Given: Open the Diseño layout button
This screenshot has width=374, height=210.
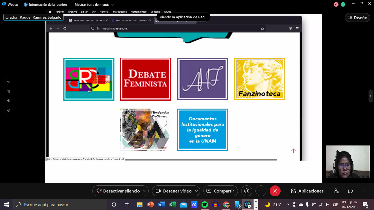Looking at the screenshot, I should (x=357, y=17).
